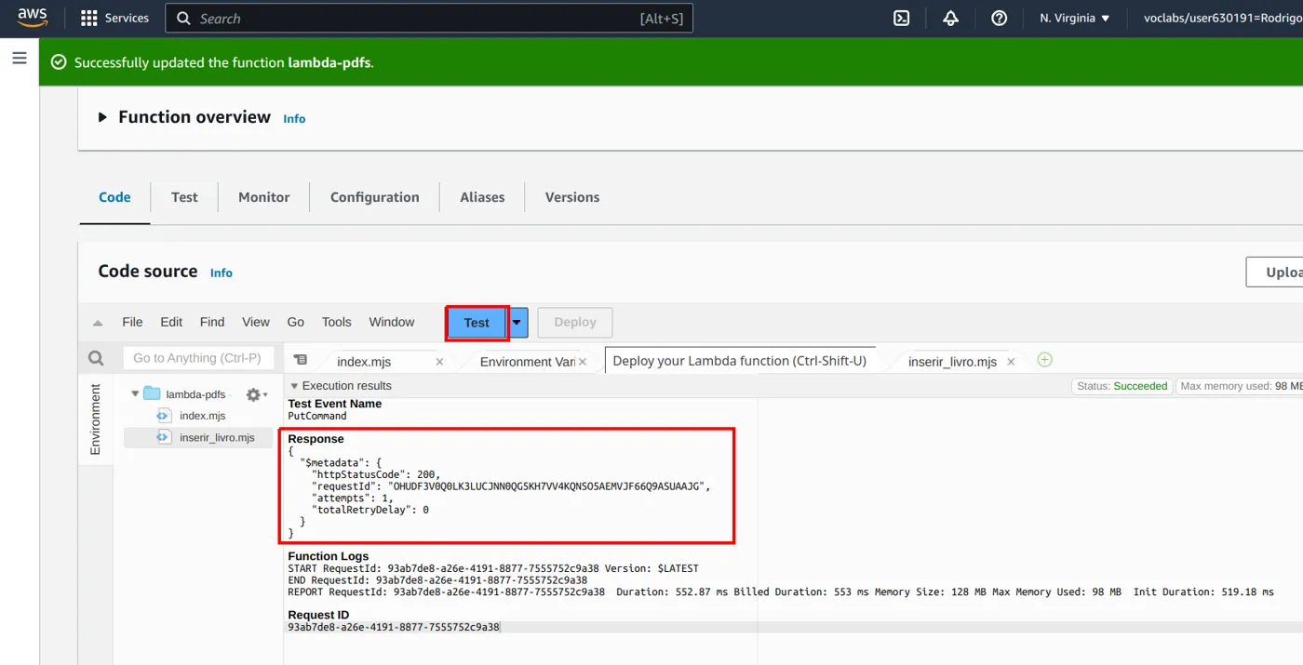Click the blue Test button
Viewport: 1303px width, 665px height.
pos(477,323)
